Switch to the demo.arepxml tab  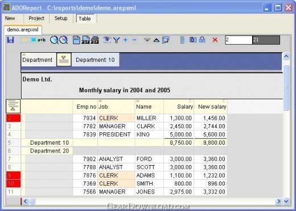(23, 29)
